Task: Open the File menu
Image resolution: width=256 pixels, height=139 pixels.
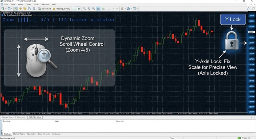Action: pos(6,5)
